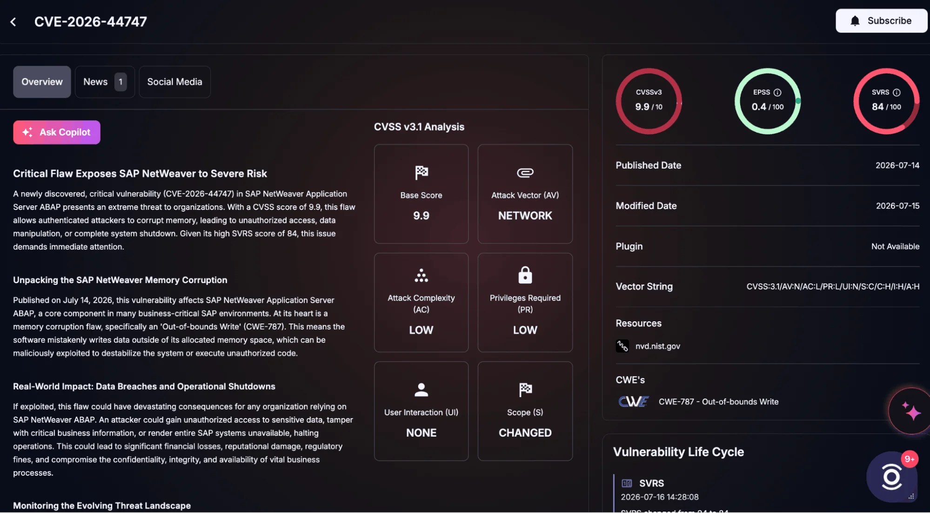
Task: Click the News count badge 1
Action: tap(120, 82)
